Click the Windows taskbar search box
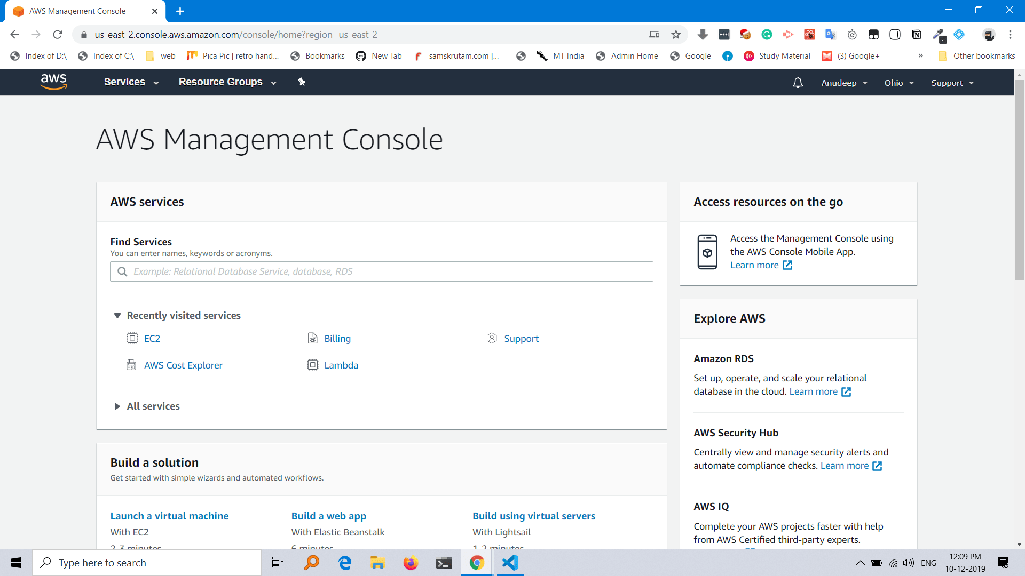 [x=147, y=563]
